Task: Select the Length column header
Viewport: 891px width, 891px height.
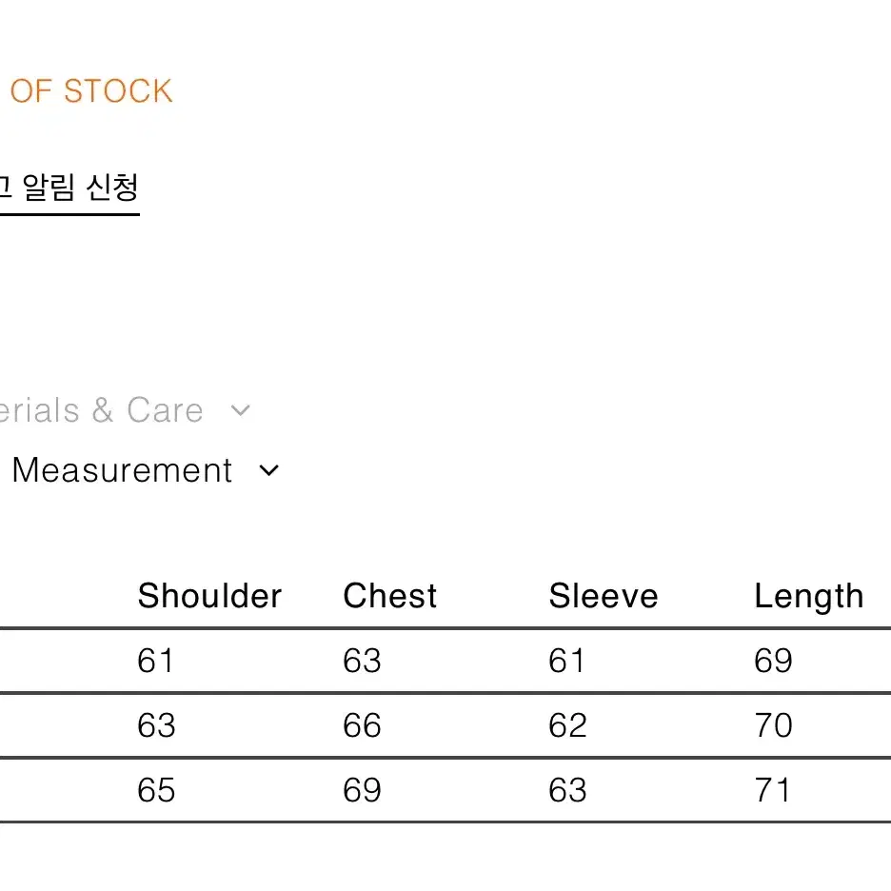Action: click(x=808, y=597)
